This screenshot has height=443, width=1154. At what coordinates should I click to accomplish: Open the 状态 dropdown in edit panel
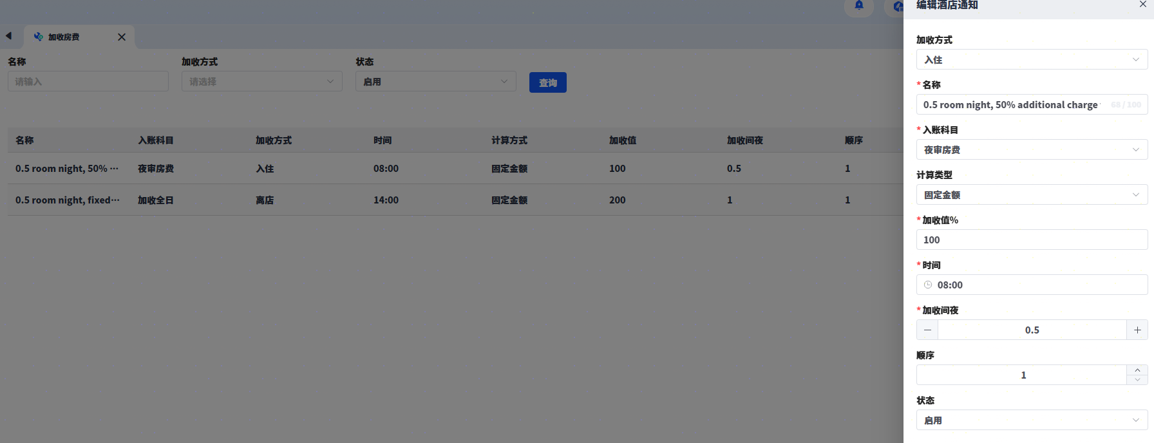click(x=1032, y=420)
